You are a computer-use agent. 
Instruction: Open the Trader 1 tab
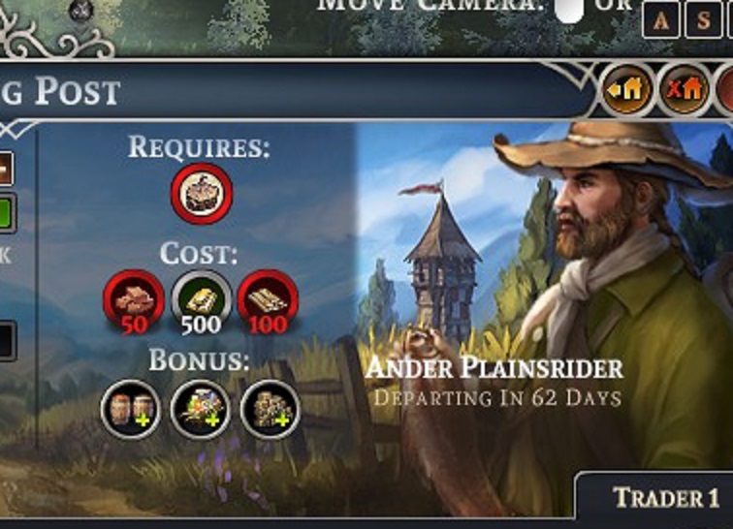[x=655, y=496]
